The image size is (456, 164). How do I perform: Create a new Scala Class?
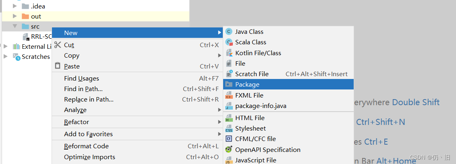[288, 42]
